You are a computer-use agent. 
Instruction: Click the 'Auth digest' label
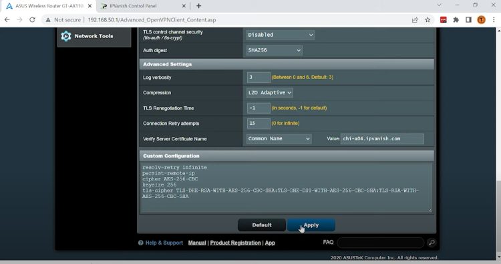[x=155, y=51]
